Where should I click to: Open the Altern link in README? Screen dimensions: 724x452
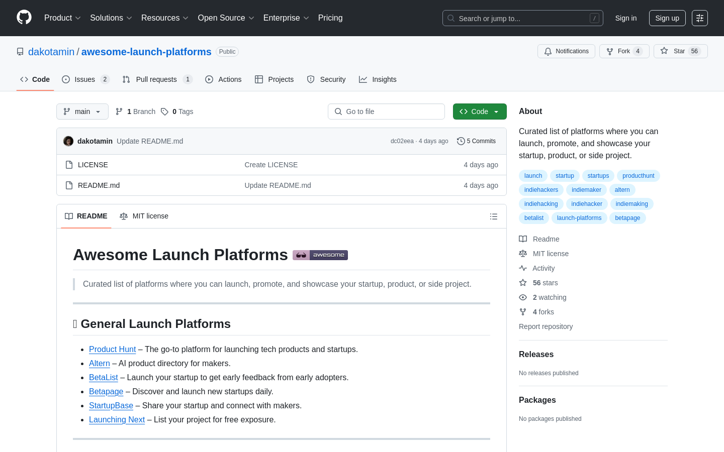click(x=99, y=363)
